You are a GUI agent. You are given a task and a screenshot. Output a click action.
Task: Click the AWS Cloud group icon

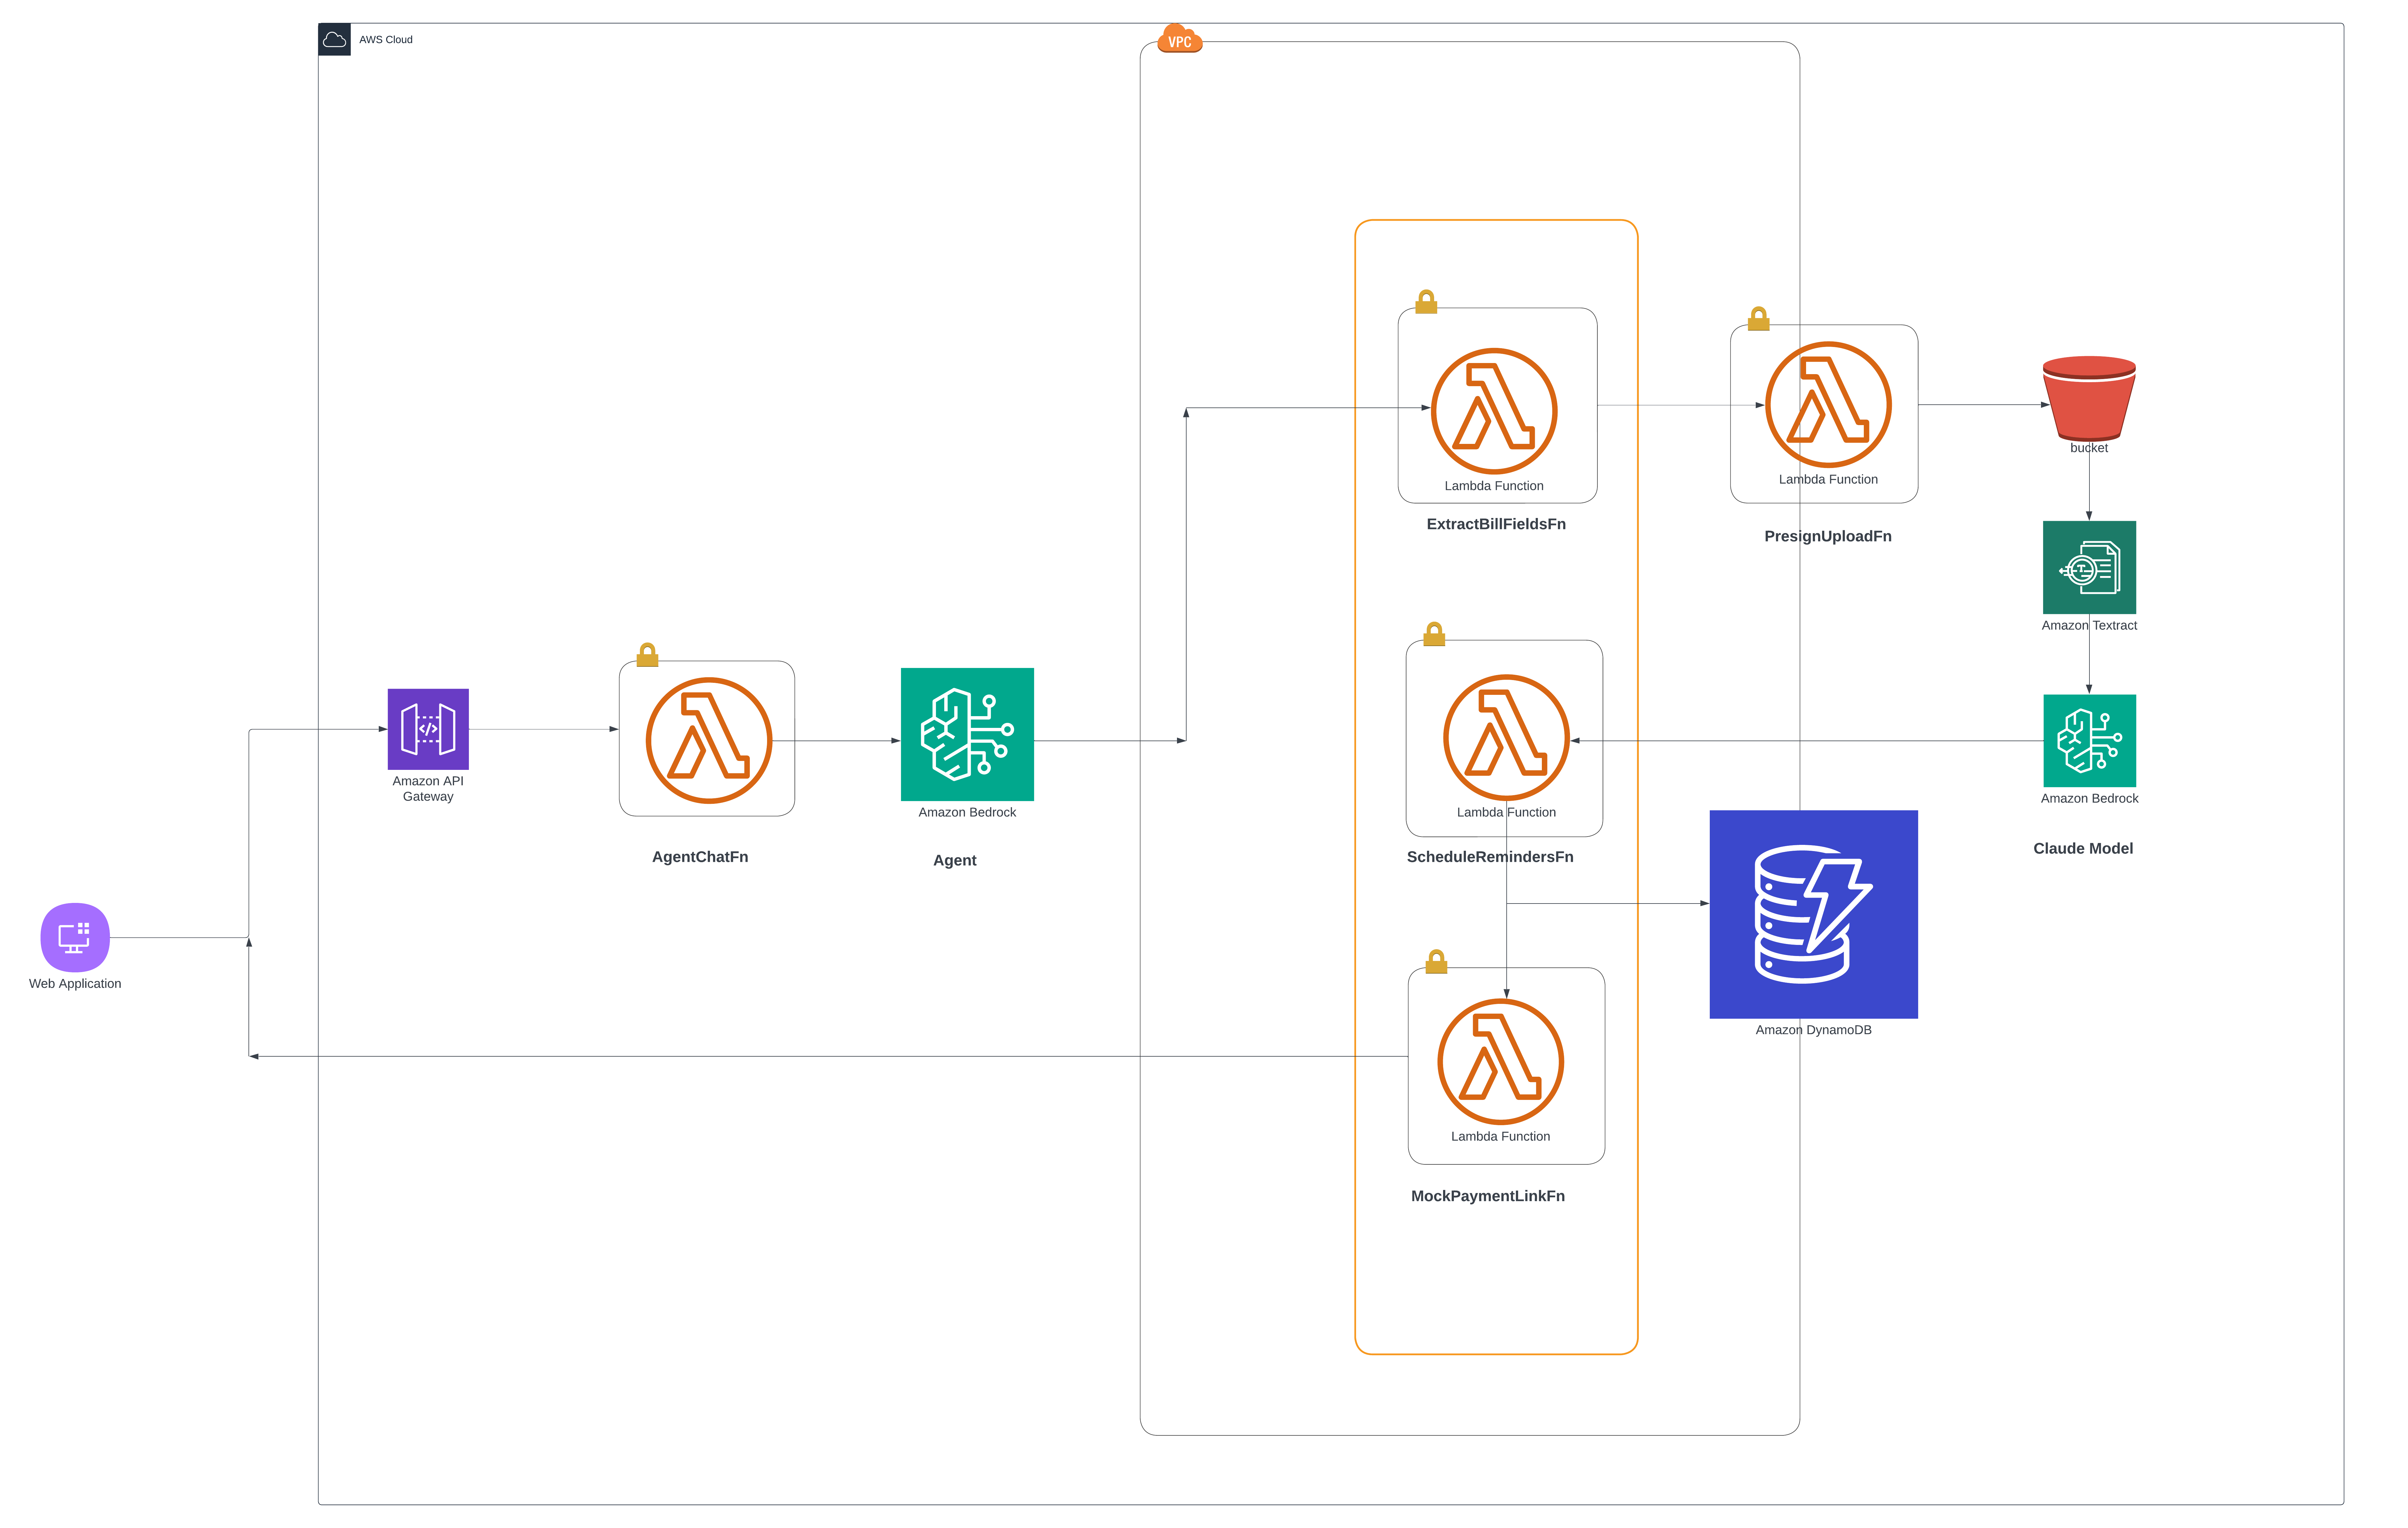(x=334, y=39)
